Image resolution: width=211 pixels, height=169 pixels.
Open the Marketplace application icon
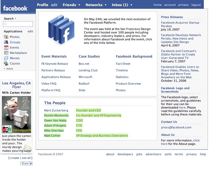pos(6,53)
